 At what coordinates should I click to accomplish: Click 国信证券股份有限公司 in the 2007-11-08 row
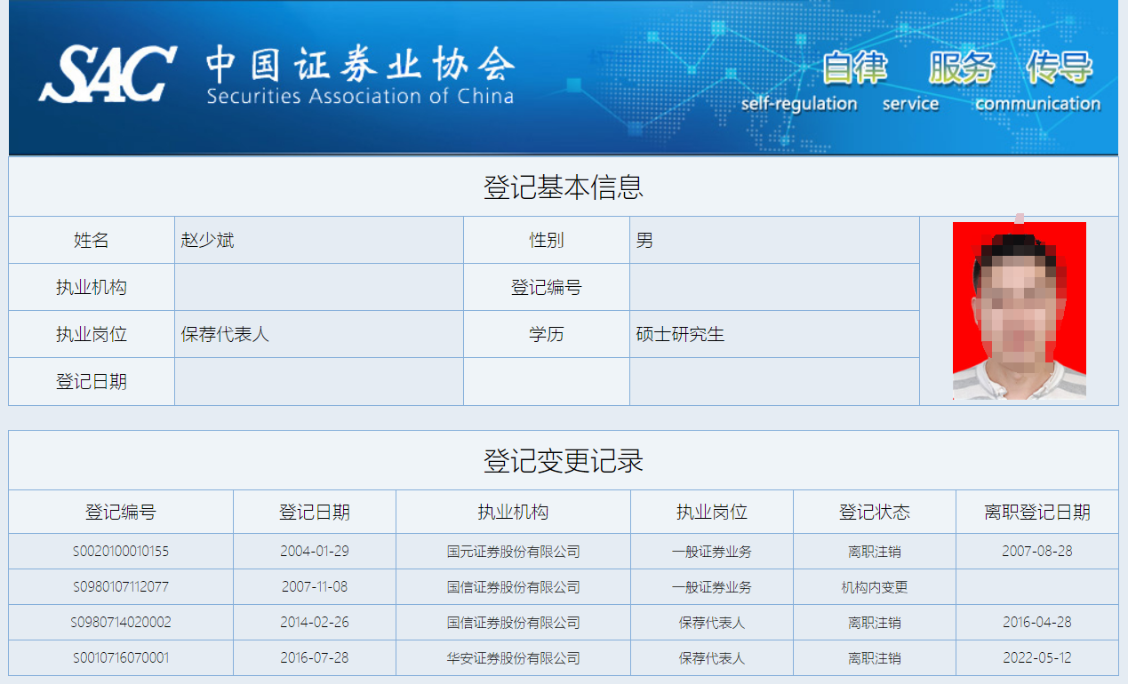[x=514, y=586]
